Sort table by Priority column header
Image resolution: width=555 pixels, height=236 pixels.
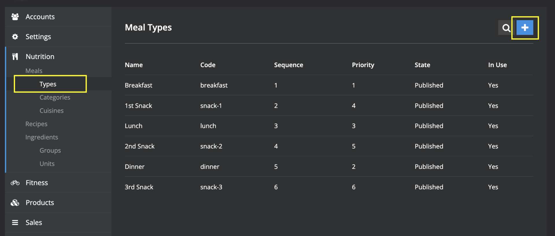pyautogui.click(x=363, y=65)
